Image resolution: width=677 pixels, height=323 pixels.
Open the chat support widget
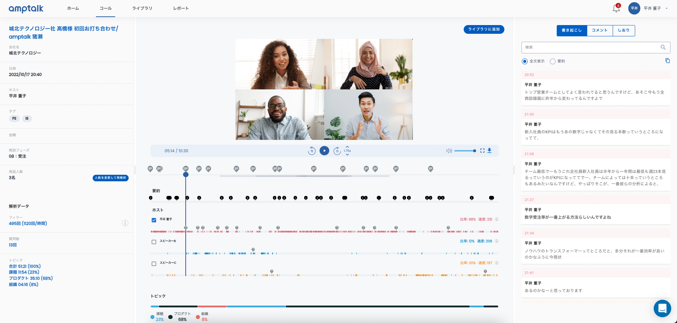click(x=662, y=308)
